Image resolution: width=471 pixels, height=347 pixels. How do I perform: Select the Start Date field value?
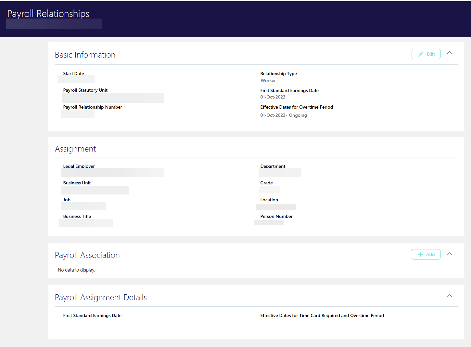76,79
